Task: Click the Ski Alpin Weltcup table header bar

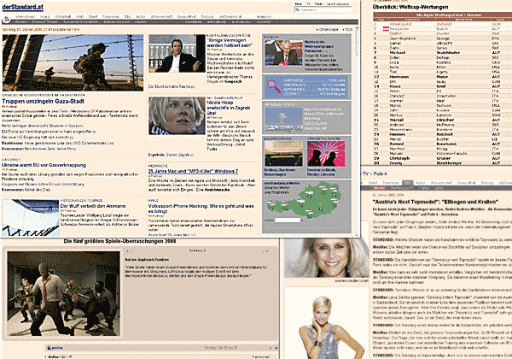Action: pyautogui.click(x=442, y=15)
